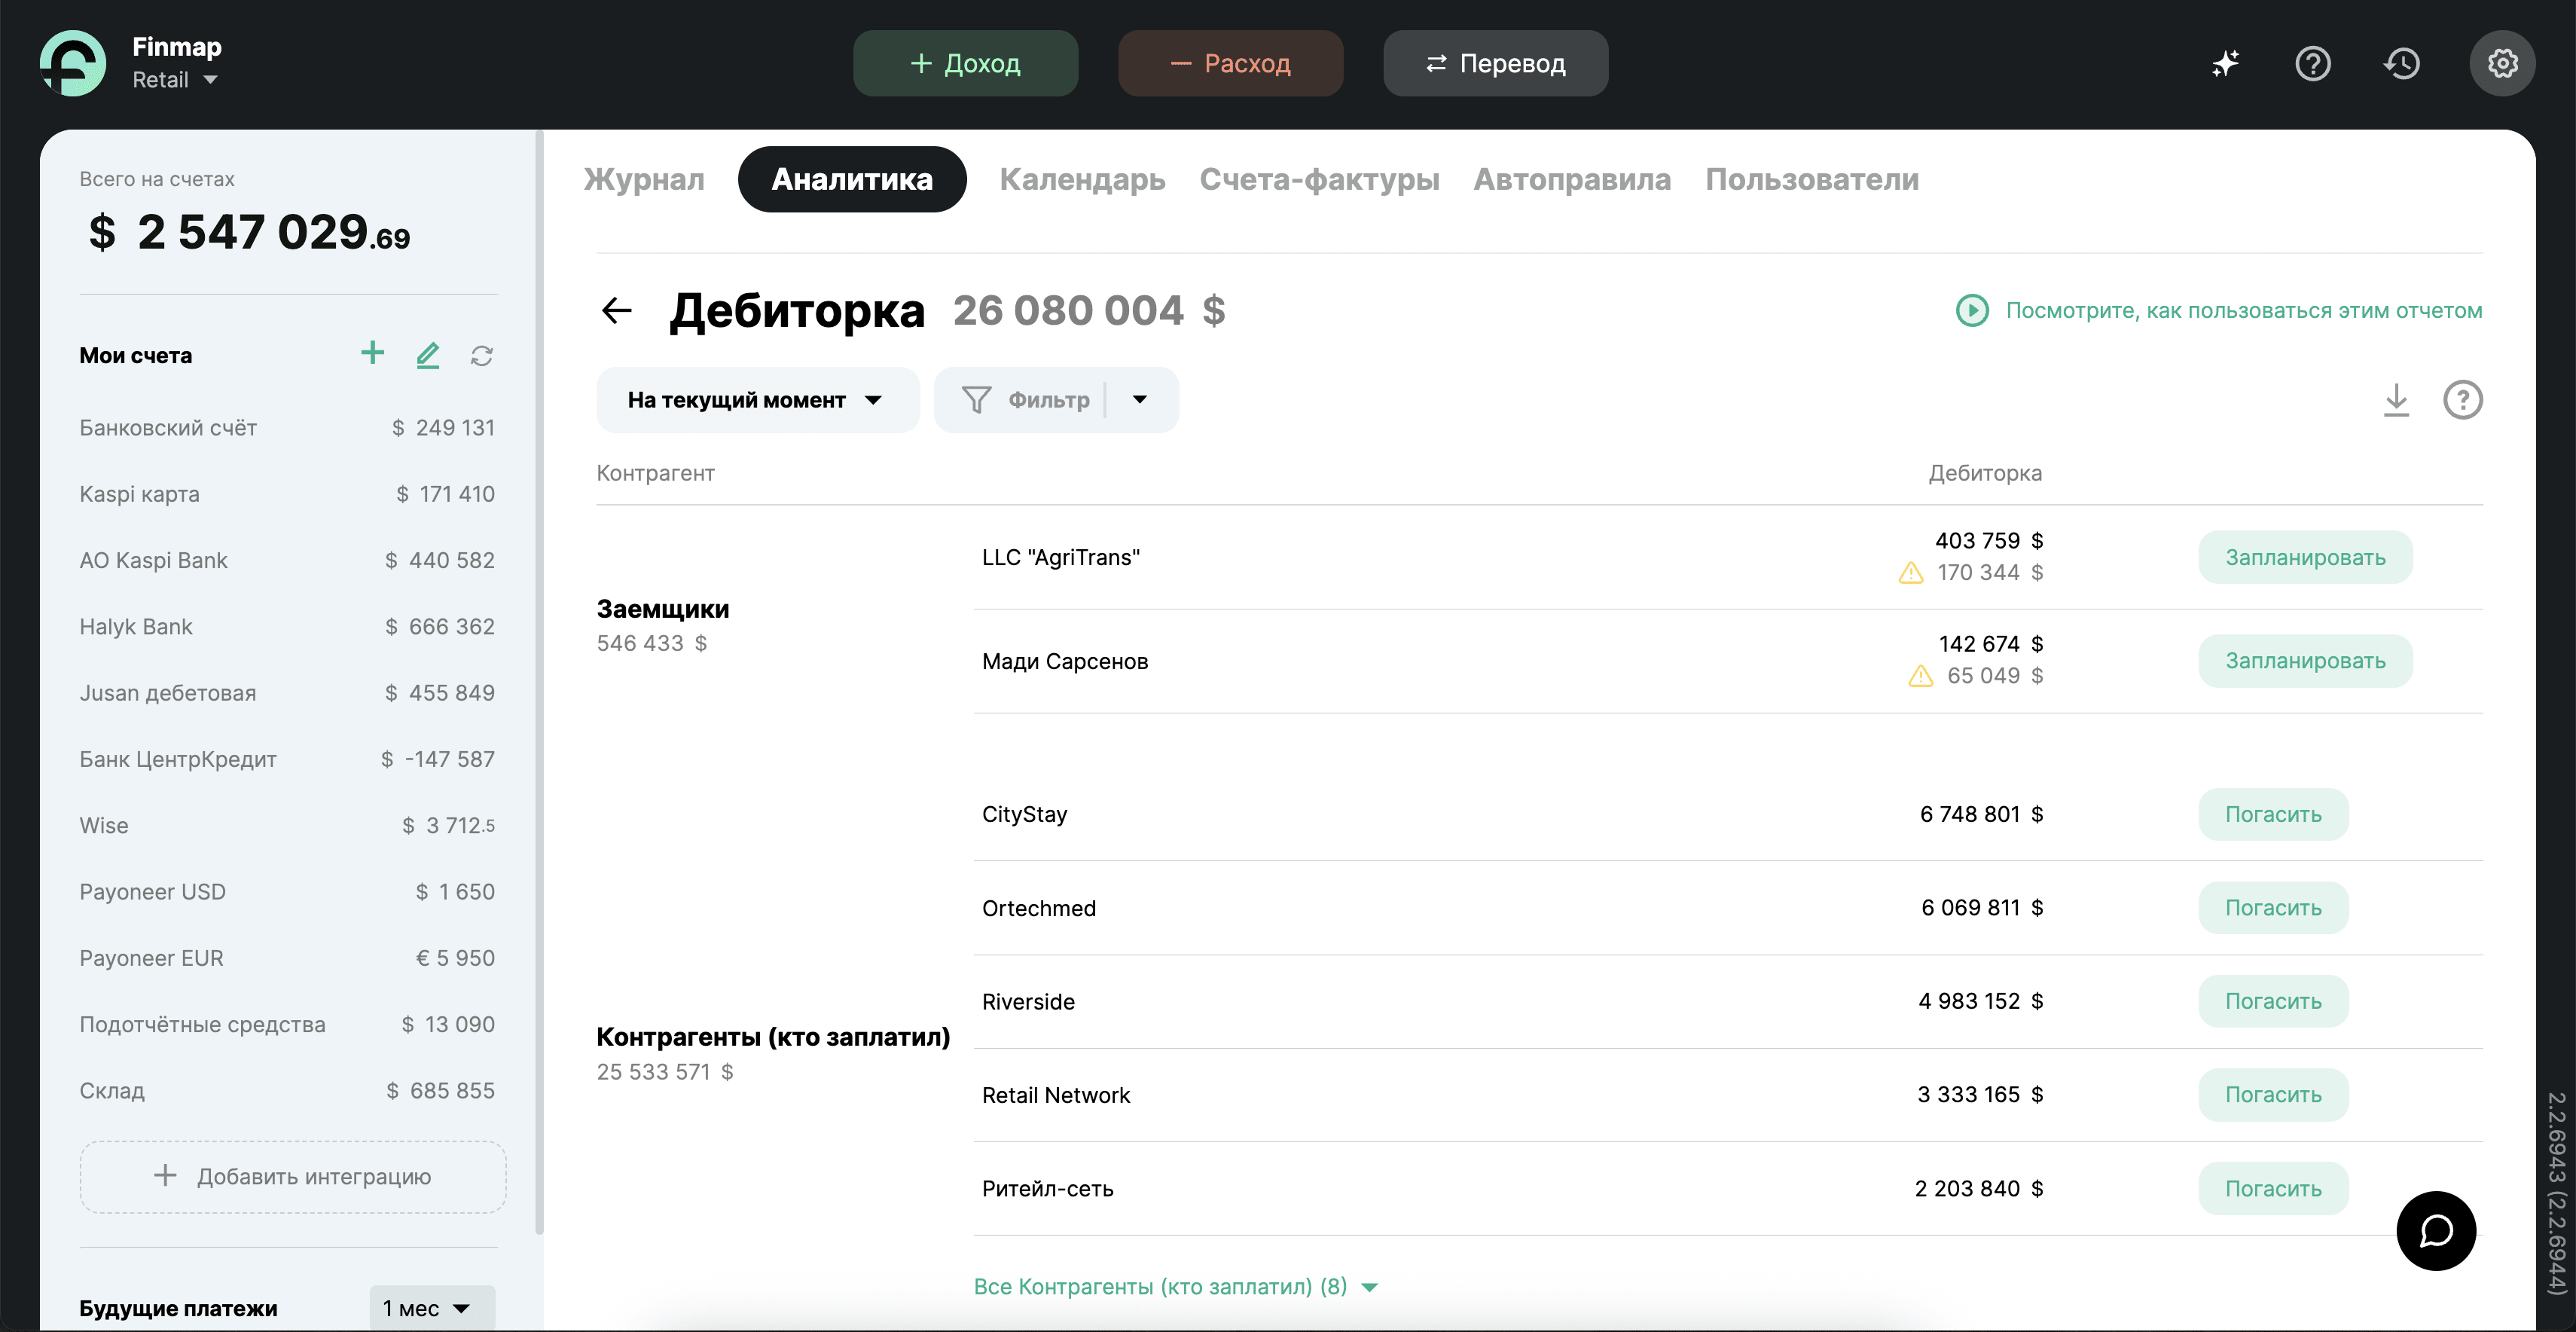Image resolution: width=2576 pixels, height=1332 pixels.
Task: Click the + Доход button
Action: [x=965, y=64]
